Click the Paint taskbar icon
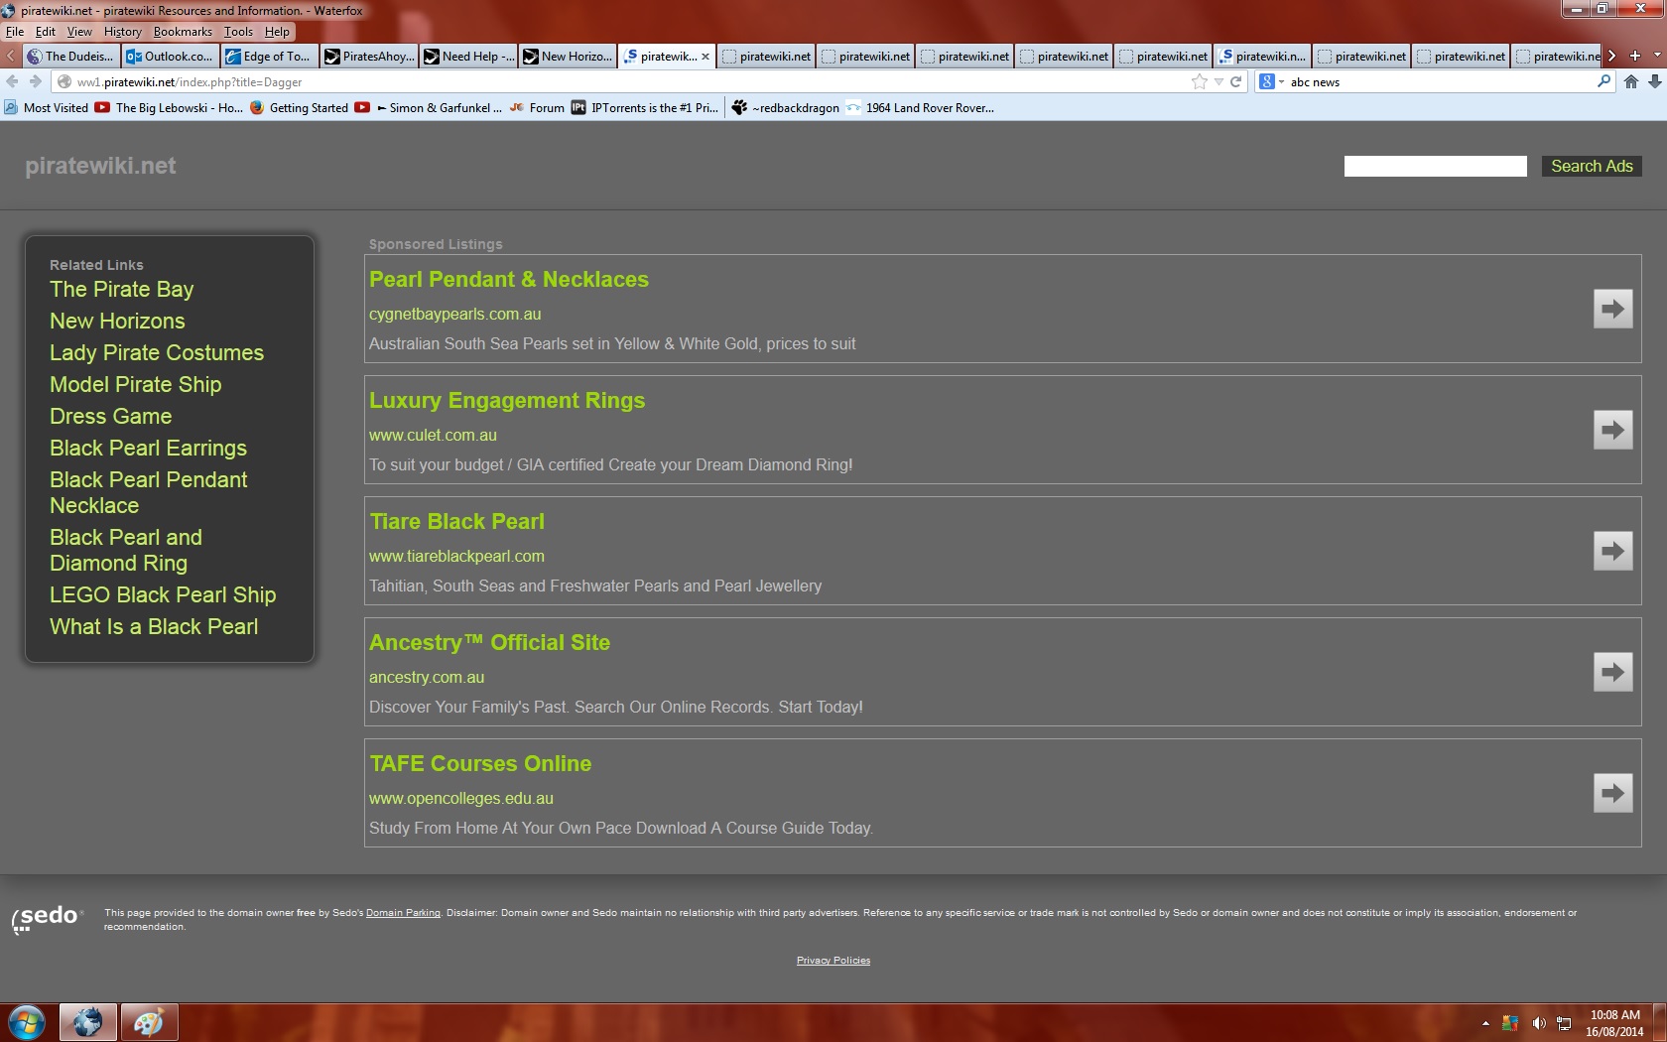This screenshot has width=1667, height=1042. [149, 1022]
